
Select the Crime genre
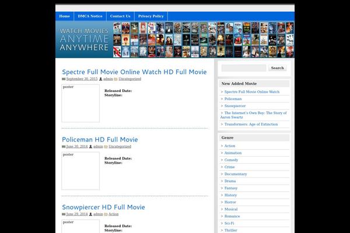[229, 167]
